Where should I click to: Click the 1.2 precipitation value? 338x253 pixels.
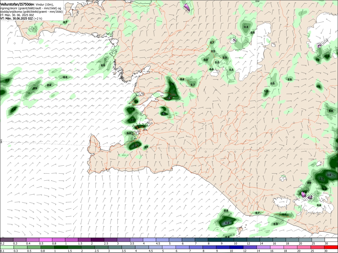coord(327,56)
